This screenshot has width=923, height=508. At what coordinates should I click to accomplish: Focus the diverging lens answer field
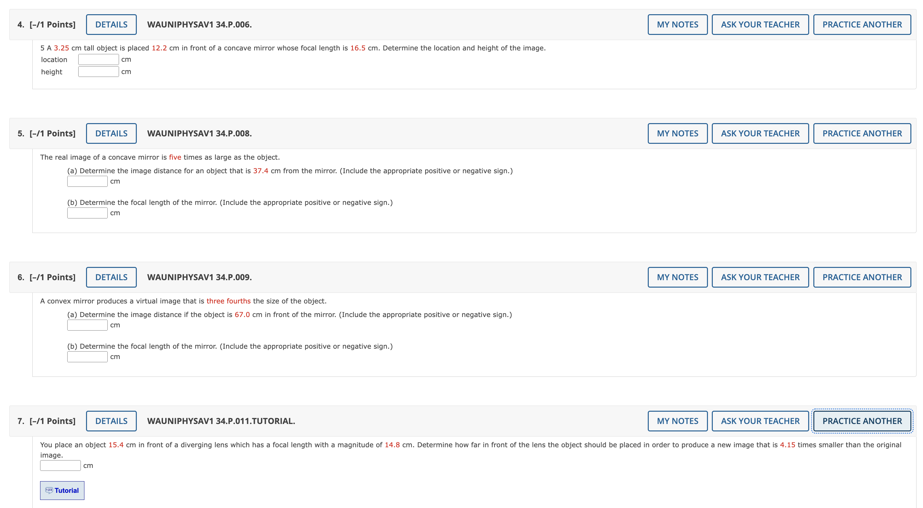60,465
